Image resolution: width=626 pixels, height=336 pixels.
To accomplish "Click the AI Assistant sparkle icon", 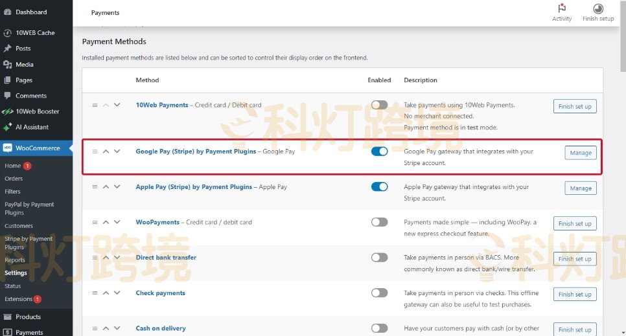I will pos(7,127).
